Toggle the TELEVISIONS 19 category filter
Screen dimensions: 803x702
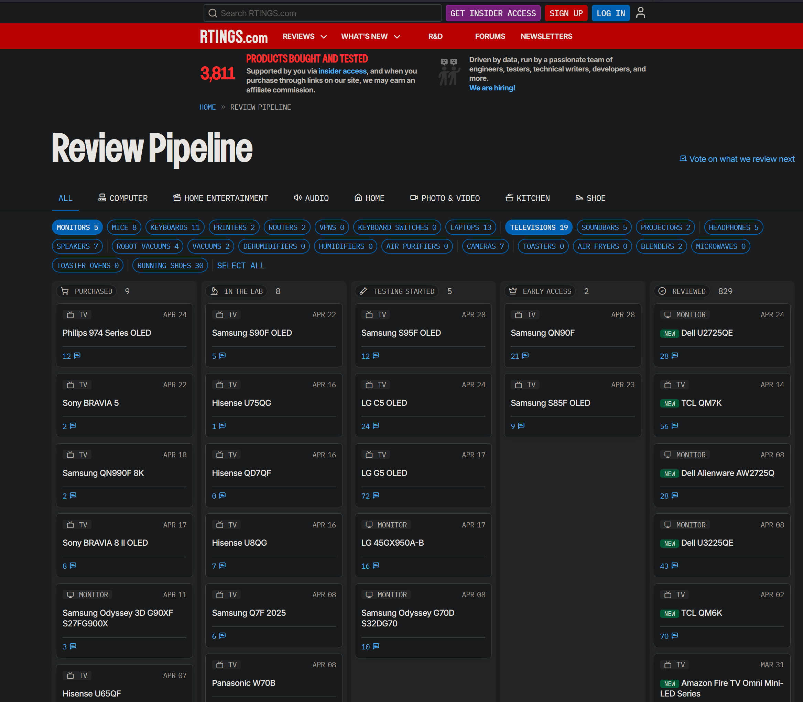click(x=538, y=227)
